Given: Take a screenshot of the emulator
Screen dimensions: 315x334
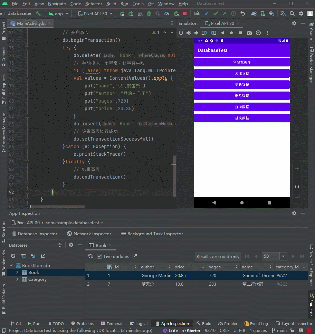Looking at the screenshot, I should click(x=249, y=33).
